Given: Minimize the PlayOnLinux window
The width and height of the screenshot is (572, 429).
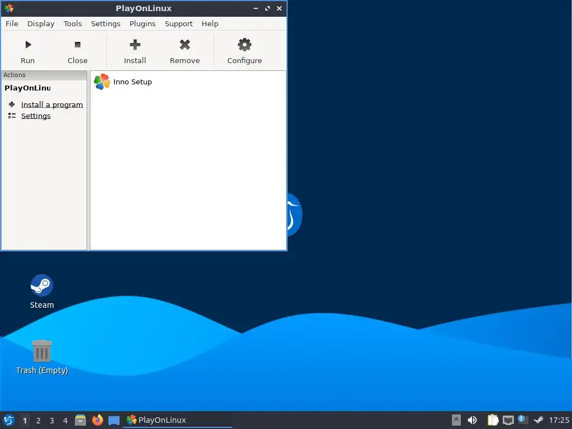Looking at the screenshot, I should click(x=256, y=8).
